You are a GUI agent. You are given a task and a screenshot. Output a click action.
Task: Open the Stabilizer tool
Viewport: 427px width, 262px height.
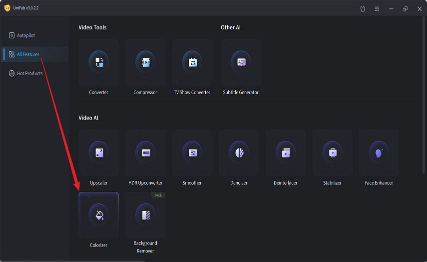(332, 153)
